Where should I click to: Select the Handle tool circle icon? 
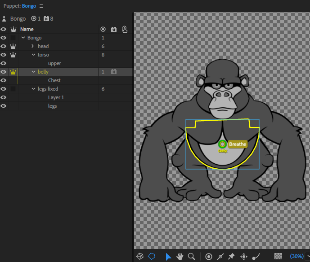tap(209, 257)
